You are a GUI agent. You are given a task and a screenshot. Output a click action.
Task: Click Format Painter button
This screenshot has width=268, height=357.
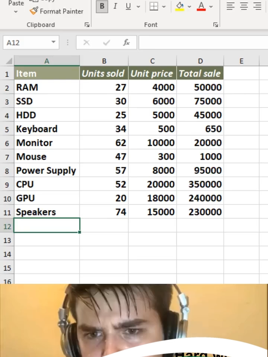coord(56,11)
